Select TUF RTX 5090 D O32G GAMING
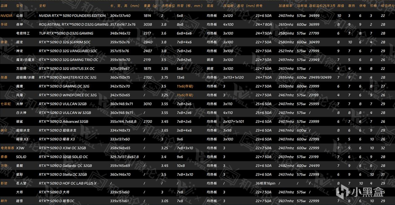 point(66,33)
